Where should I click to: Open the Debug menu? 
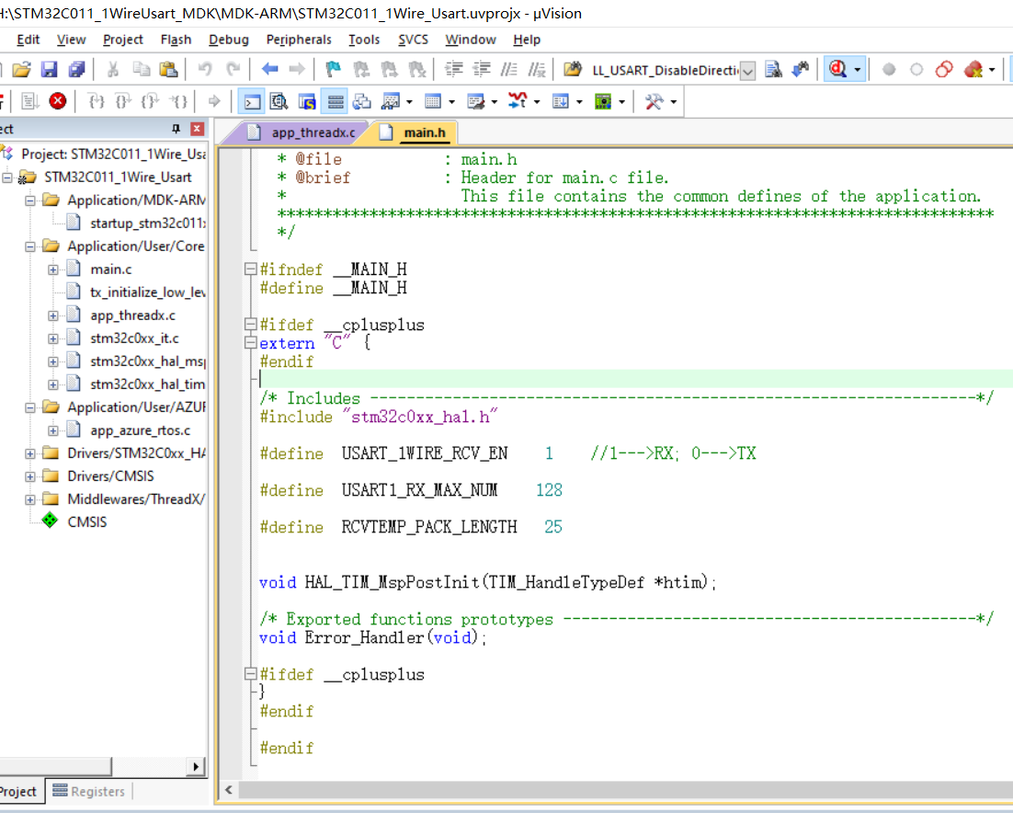(x=229, y=40)
